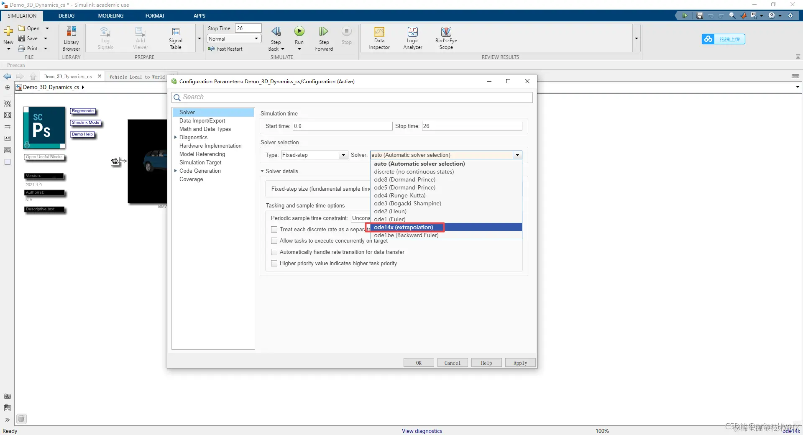This screenshot has height=435, width=803.
Task: Click the Help question mark icon
Action: click(x=772, y=15)
